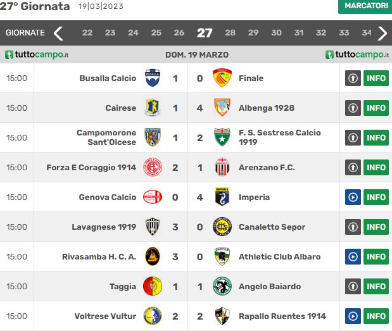The width and height of the screenshot is (392, 331).
Task: Open INFO for Lavagnese versus Canaletto Sepor
Action: [376, 227]
